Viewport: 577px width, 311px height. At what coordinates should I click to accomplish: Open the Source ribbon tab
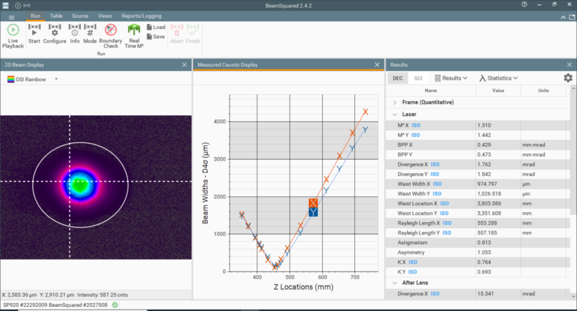pos(80,16)
